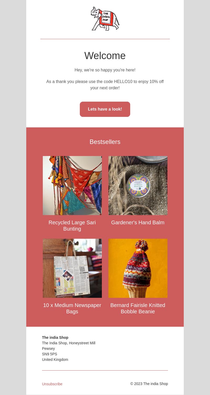Click the Unsubscribe link in the footer

click(52, 384)
